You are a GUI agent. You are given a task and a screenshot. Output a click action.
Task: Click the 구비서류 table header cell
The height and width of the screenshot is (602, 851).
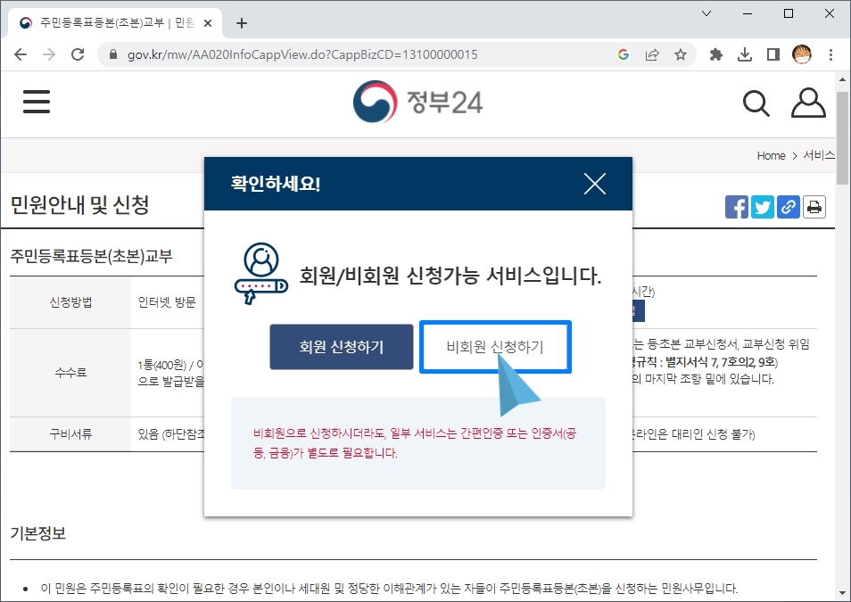point(70,433)
